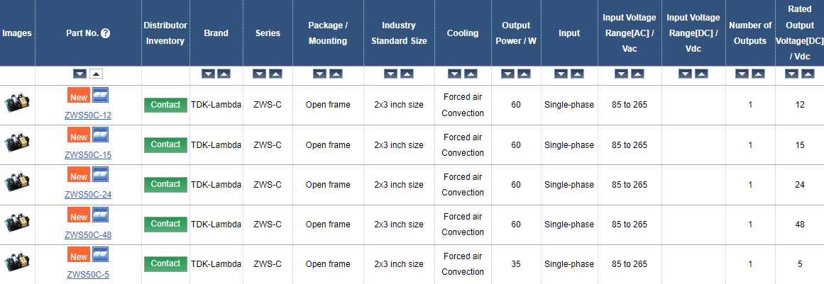The height and width of the screenshot is (284, 824).
Task: Click the New badge on ZWS50C-5
Action: (78, 256)
